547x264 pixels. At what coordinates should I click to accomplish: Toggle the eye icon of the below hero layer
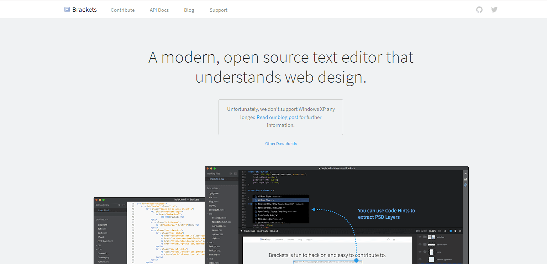pos(420,244)
